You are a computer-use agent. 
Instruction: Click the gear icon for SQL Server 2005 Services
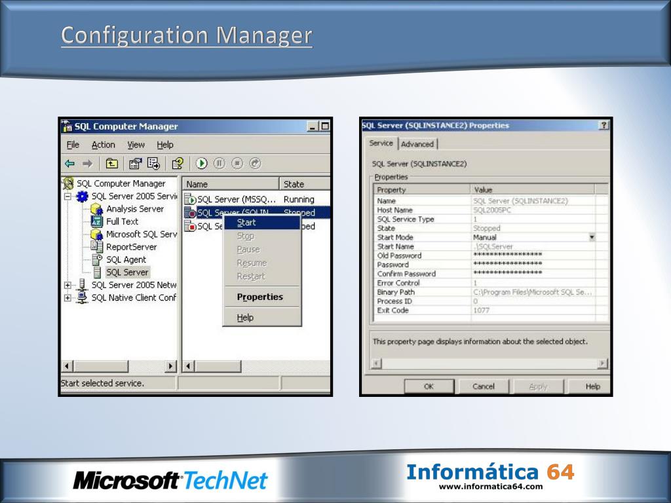pyautogui.click(x=82, y=196)
